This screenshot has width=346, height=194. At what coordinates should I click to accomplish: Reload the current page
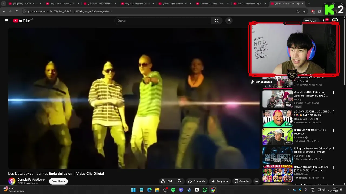[x=17, y=11]
